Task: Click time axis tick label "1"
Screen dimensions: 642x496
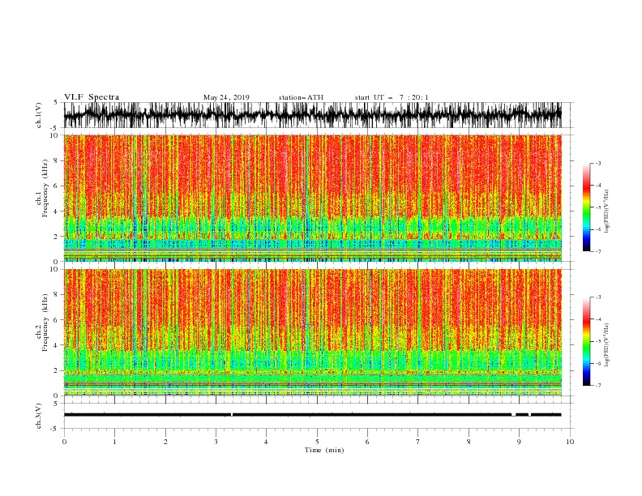Action: [114, 442]
